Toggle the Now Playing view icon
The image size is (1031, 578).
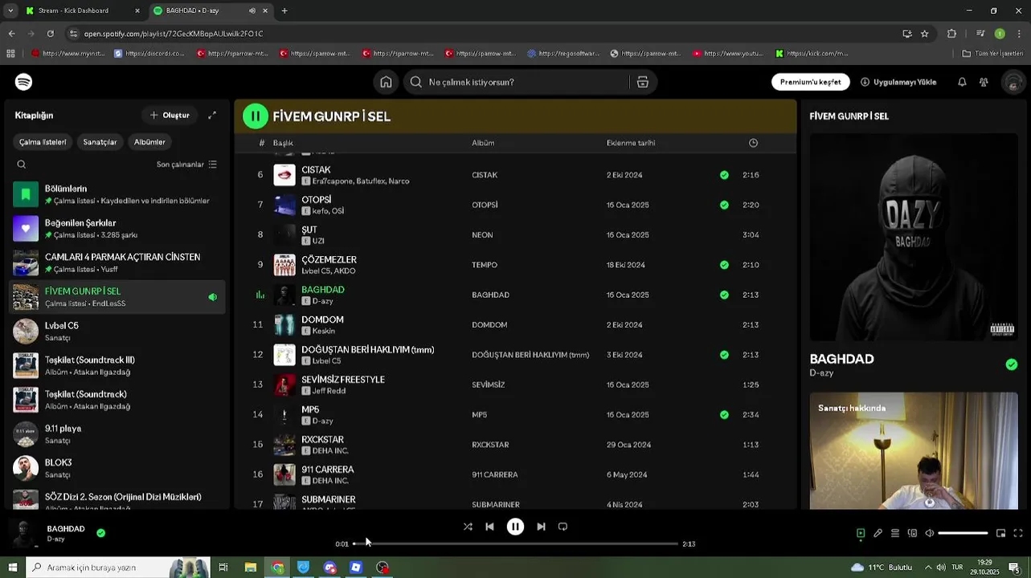pyautogui.click(x=861, y=533)
